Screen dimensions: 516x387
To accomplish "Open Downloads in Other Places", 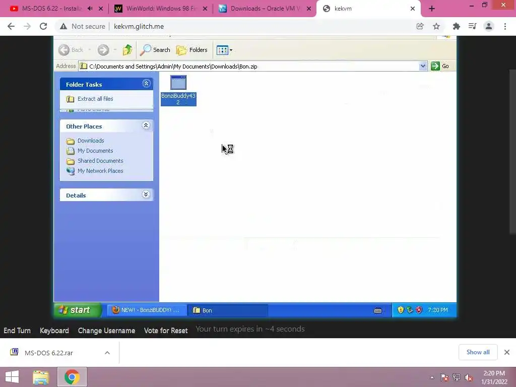I will [91, 141].
